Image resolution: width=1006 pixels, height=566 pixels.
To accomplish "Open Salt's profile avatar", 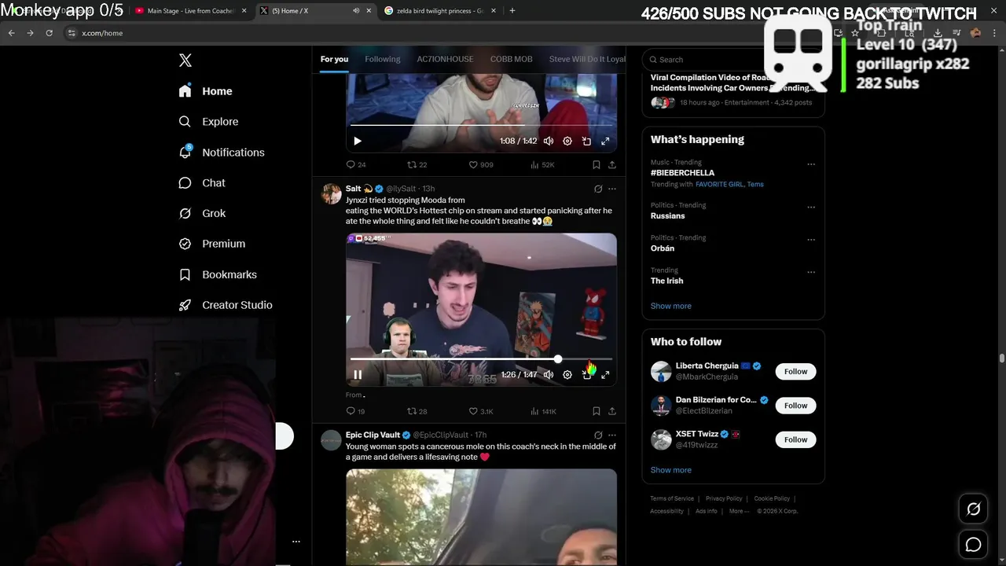I will [x=331, y=194].
